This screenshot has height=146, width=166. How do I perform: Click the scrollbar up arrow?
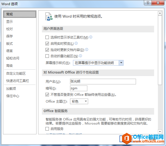point(160,13)
